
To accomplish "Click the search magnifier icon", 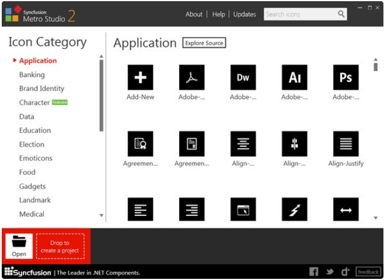I will pos(341,14).
